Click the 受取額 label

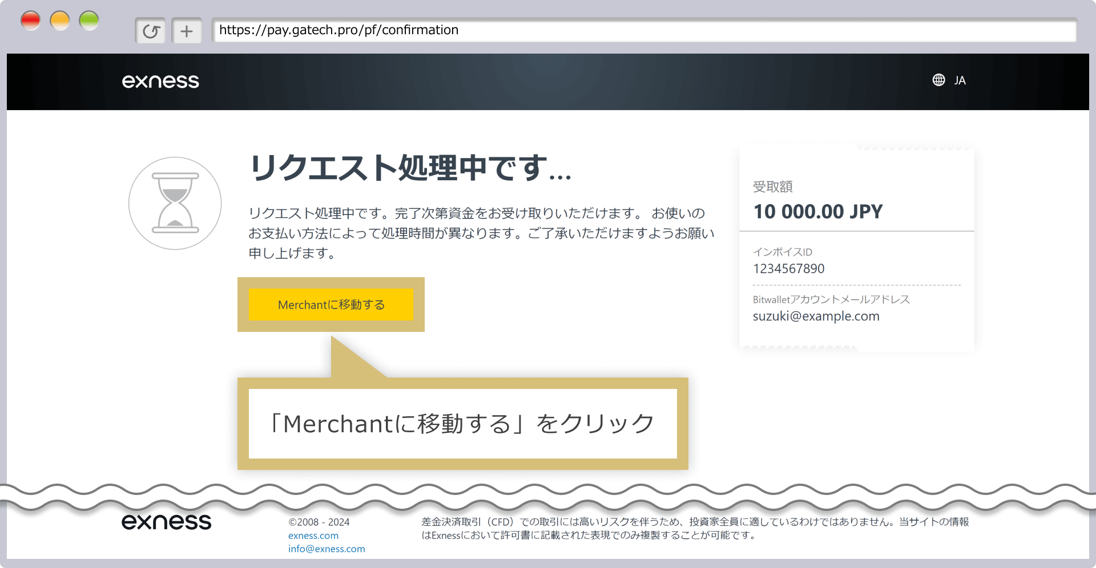[772, 186]
